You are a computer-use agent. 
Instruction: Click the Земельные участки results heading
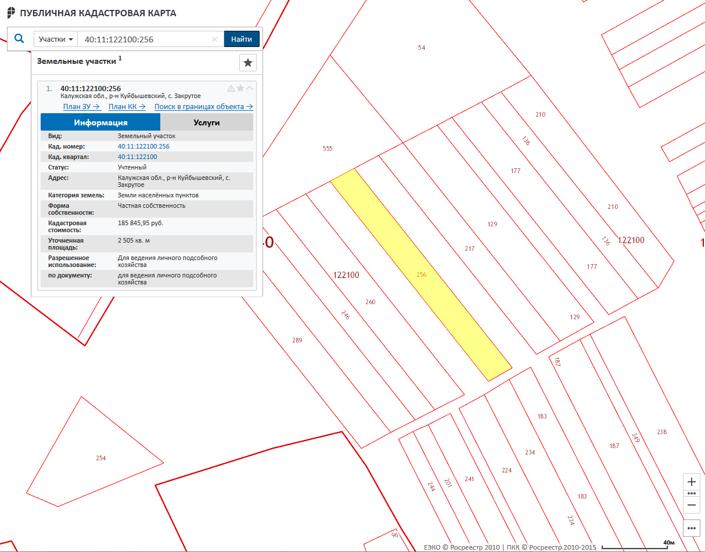point(77,61)
